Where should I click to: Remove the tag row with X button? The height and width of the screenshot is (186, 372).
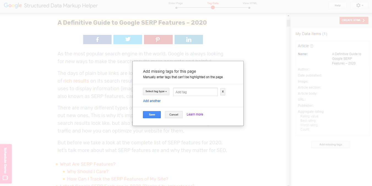point(223,92)
